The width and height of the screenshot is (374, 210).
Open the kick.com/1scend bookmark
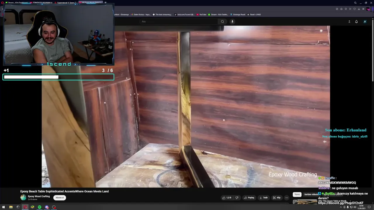tap(184, 15)
